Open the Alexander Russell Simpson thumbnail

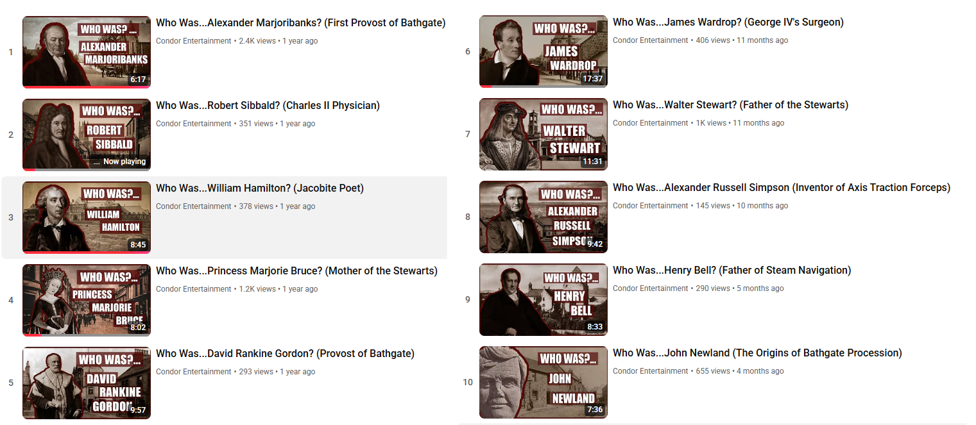(544, 217)
